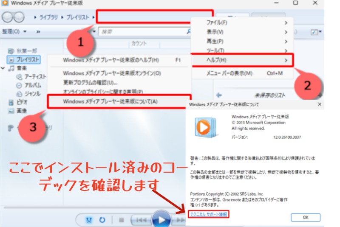Click the artist icon beside アーティスト
Screen dimensions: 340x227
(19, 77)
